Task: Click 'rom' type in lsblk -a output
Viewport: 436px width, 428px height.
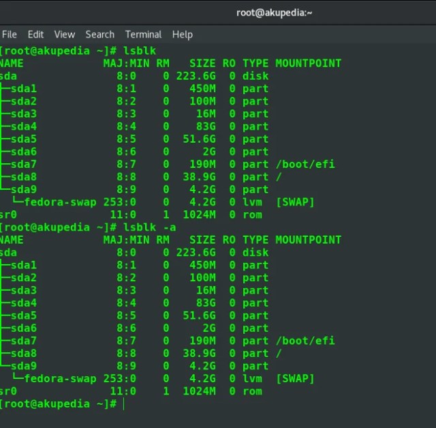Action: pos(252,391)
